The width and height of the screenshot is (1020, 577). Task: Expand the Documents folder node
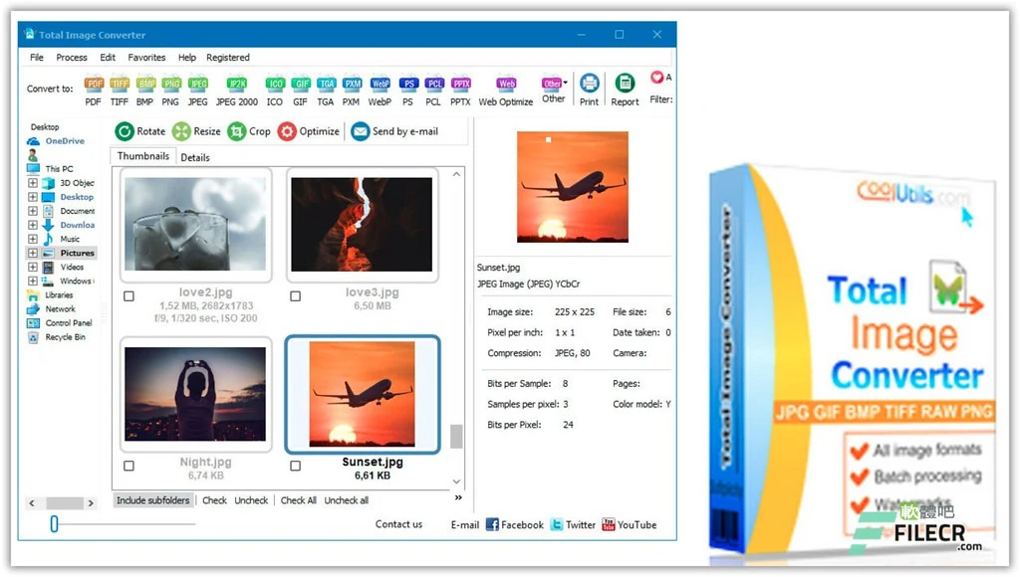coord(33,211)
